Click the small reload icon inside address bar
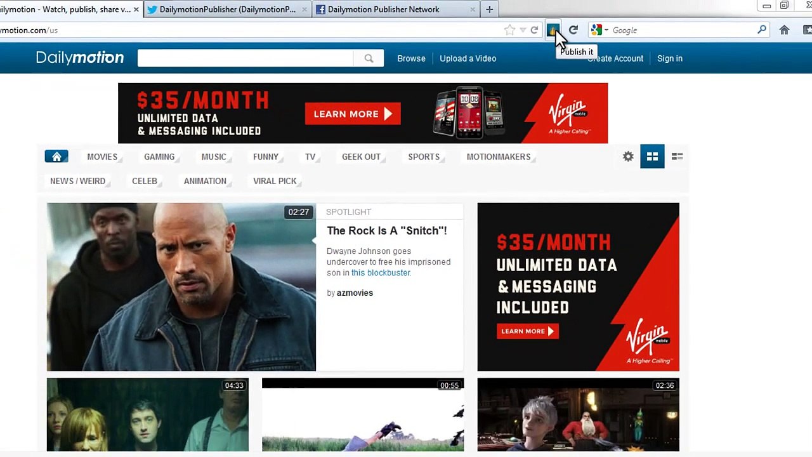Screen dimensions: 812x457 point(534,30)
